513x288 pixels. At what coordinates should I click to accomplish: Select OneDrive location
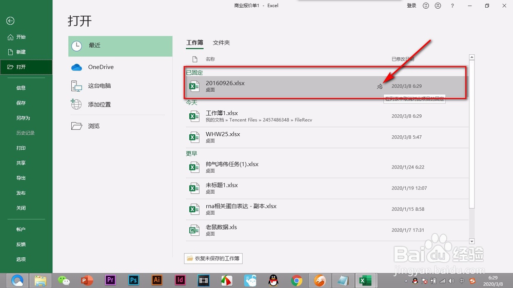coord(120,67)
